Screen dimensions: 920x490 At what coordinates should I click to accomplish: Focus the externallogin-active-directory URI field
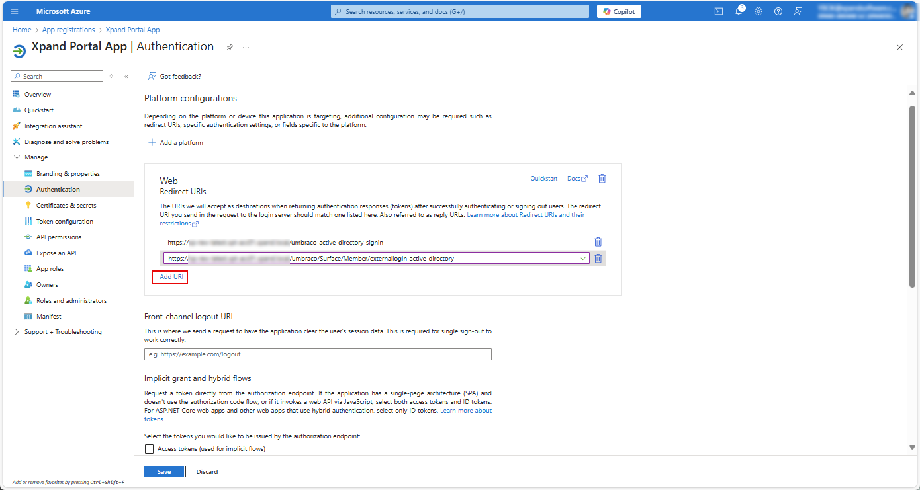click(376, 259)
